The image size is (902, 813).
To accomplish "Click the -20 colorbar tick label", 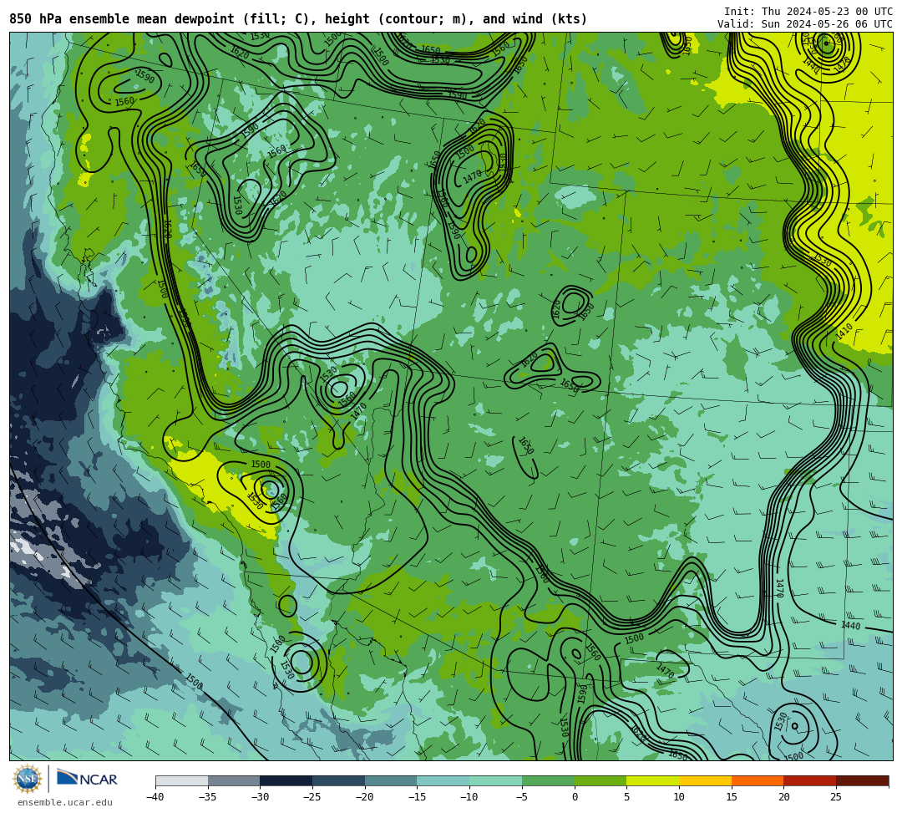I will (x=365, y=797).
